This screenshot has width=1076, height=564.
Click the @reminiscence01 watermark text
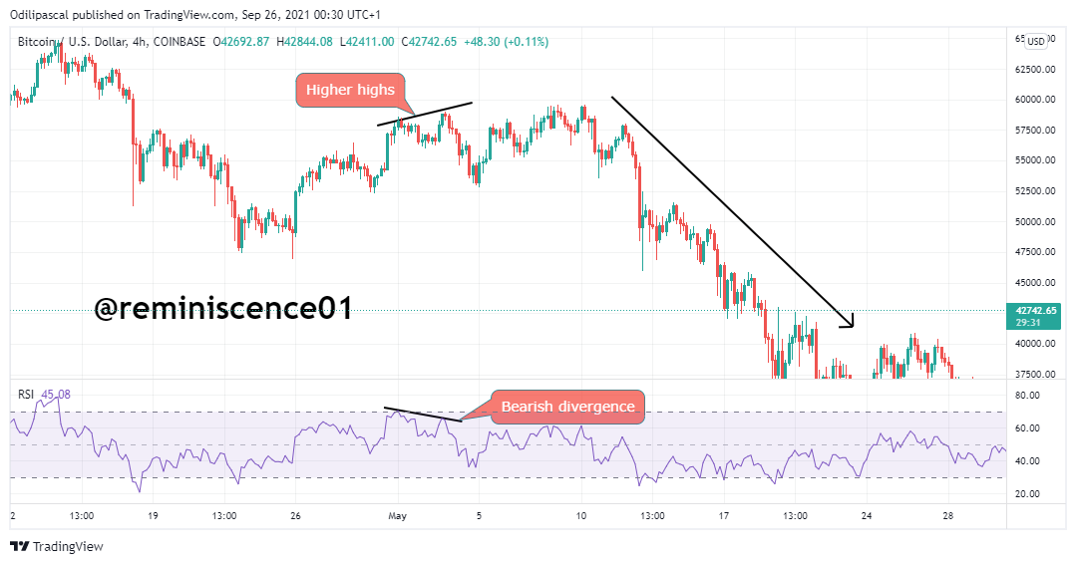223,308
